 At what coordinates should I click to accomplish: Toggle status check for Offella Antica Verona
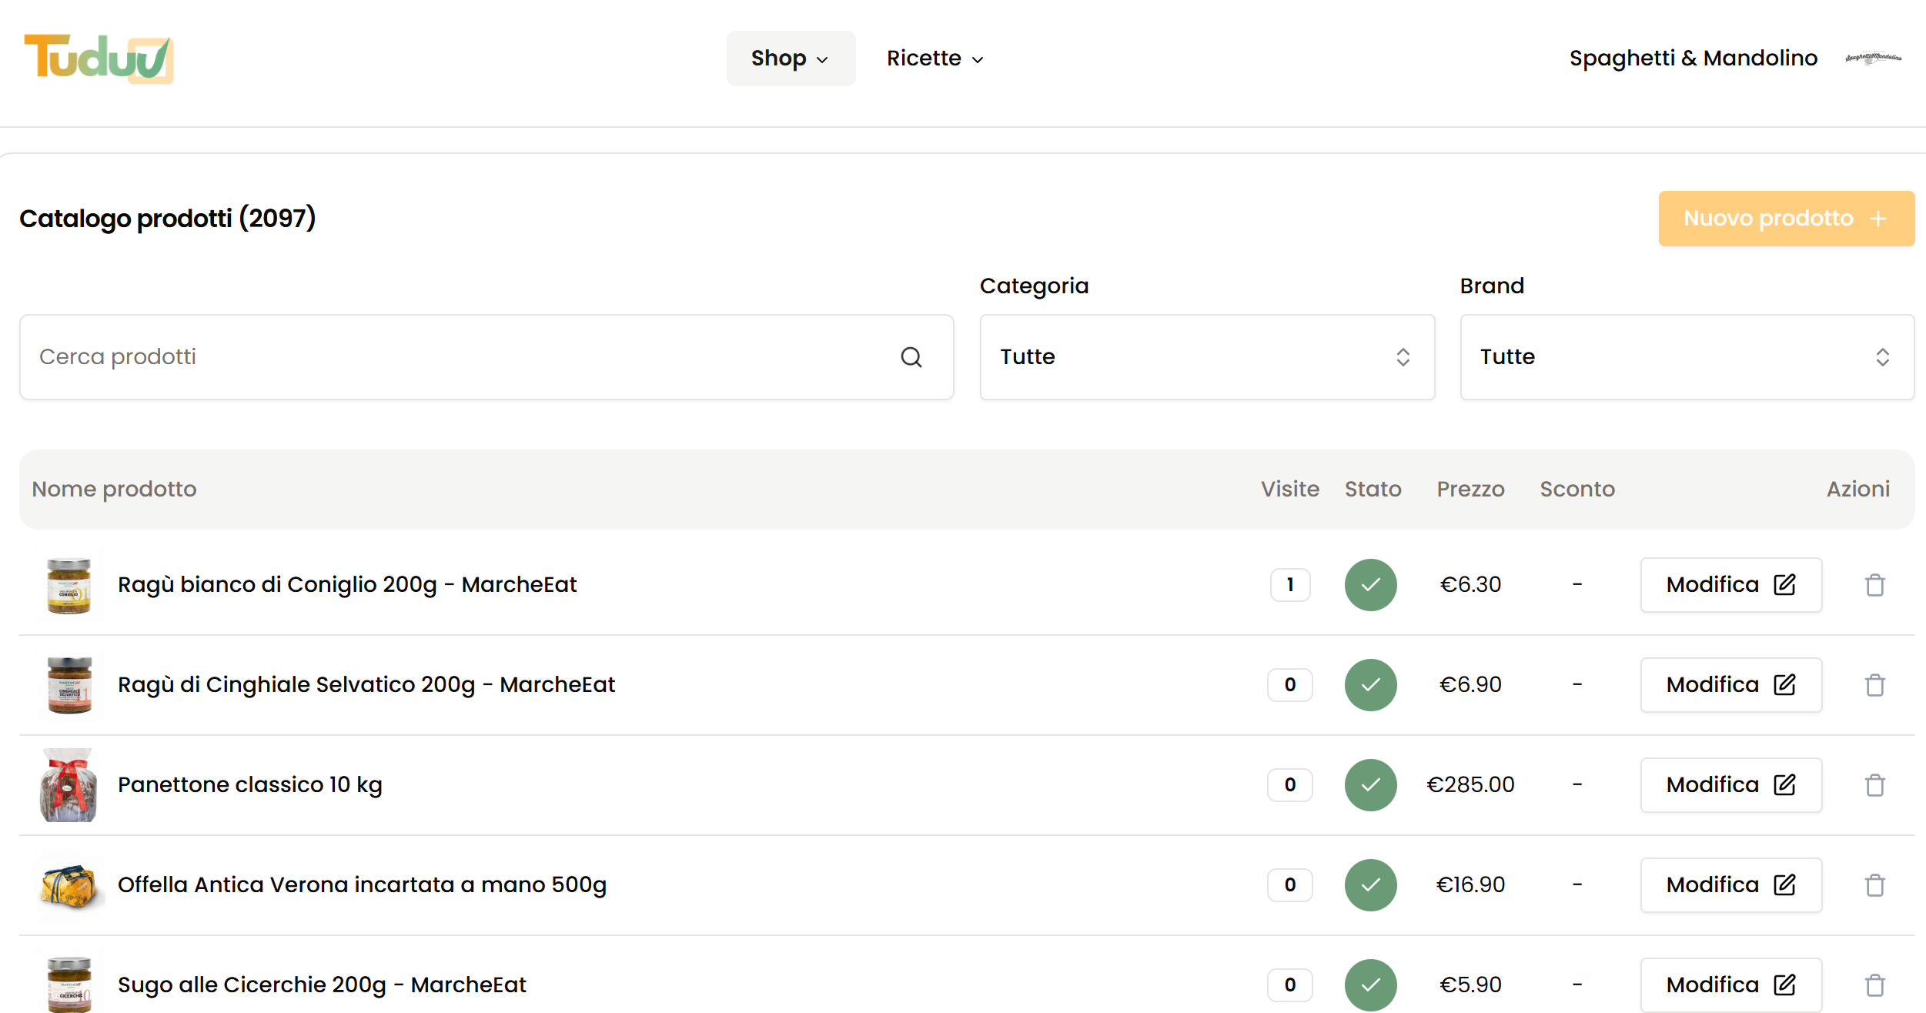[x=1371, y=885]
